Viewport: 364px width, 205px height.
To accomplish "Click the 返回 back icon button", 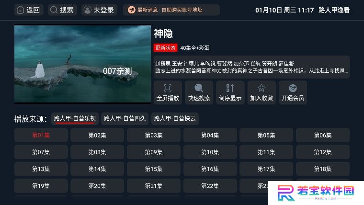I will 29,10.
